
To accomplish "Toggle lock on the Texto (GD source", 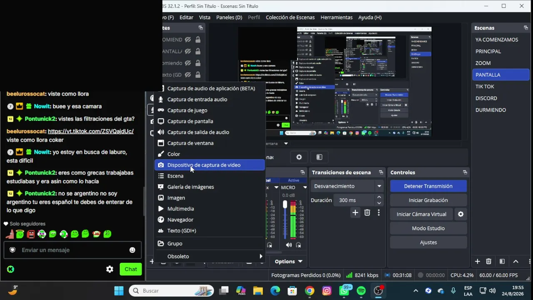I will [x=198, y=75].
